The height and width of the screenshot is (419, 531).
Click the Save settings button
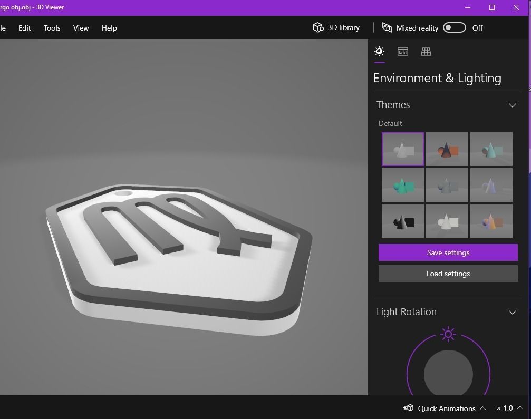[448, 252]
